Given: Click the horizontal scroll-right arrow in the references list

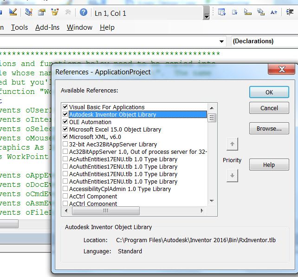Looking at the screenshot, I should (x=202, y=211).
